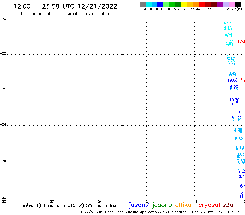This screenshot has width=245, height=215.
Task: Click the orange altika label
Action: [x=183, y=205]
